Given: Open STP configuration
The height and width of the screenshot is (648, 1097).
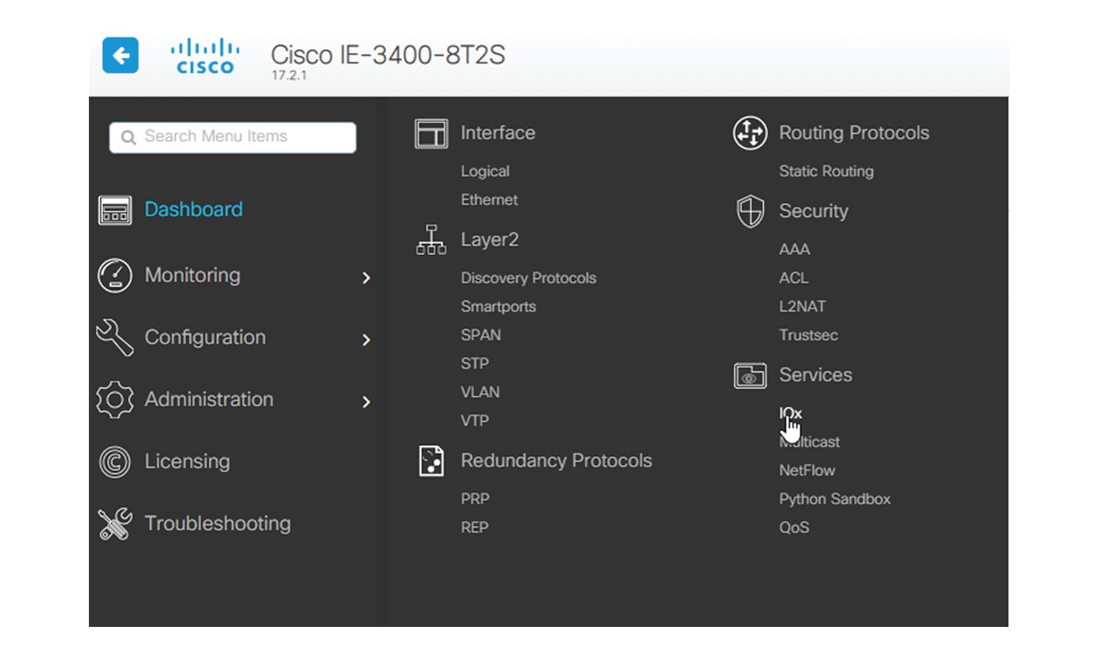Looking at the screenshot, I should [475, 363].
